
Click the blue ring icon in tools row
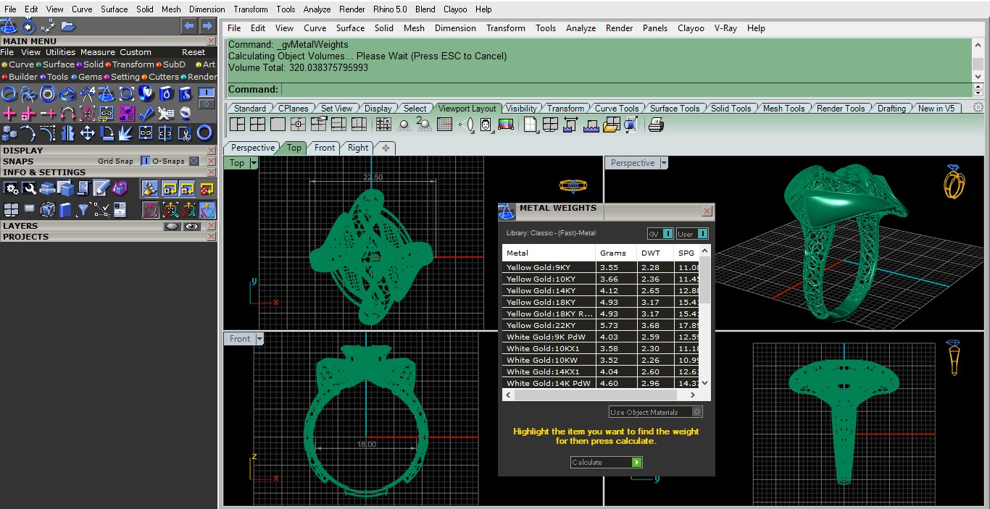pyautogui.click(x=204, y=132)
